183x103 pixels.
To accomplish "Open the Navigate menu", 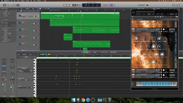I will (x=23, y=1).
